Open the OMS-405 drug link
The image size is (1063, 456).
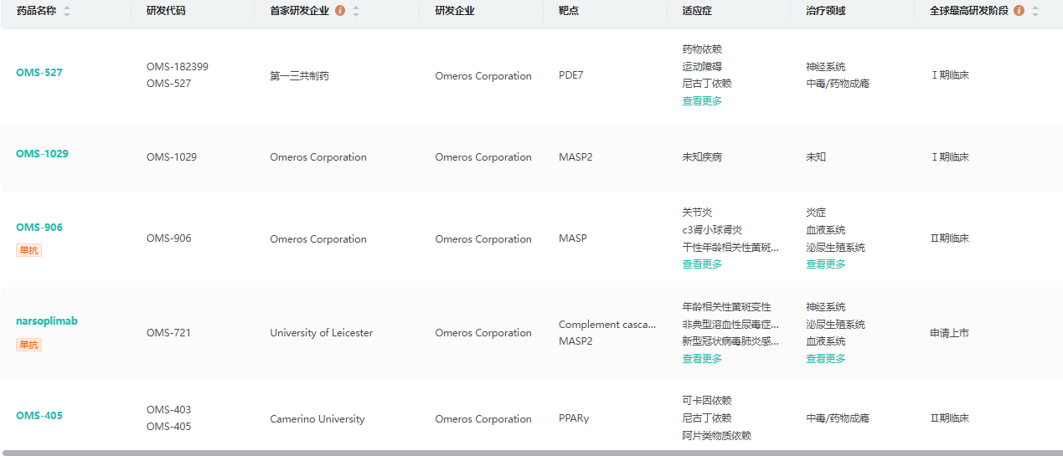point(39,416)
